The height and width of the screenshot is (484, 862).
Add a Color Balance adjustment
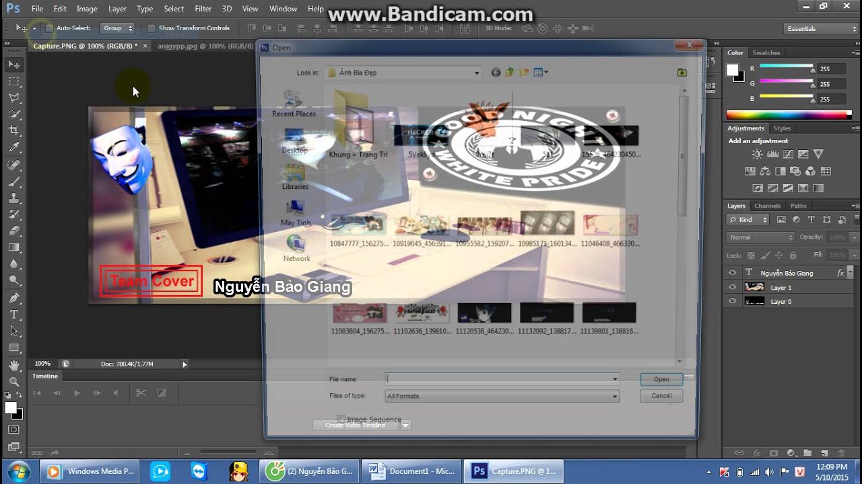tap(765, 171)
